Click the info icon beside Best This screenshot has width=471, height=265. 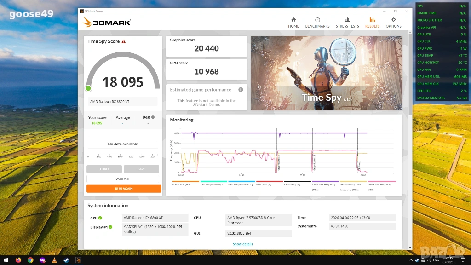point(153,117)
